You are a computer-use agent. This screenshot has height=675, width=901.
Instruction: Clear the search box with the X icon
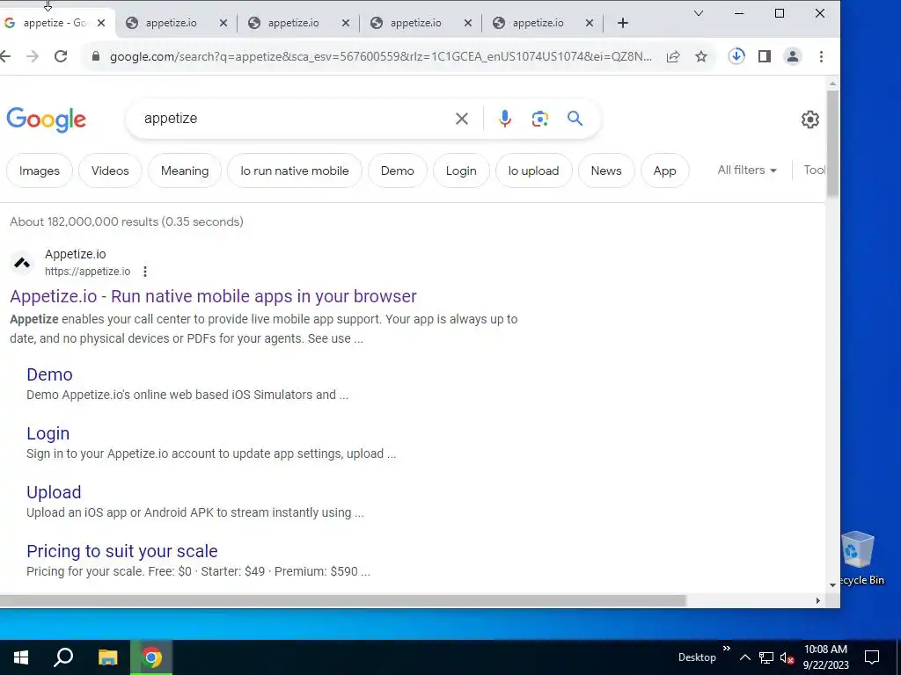tap(461, 119)
